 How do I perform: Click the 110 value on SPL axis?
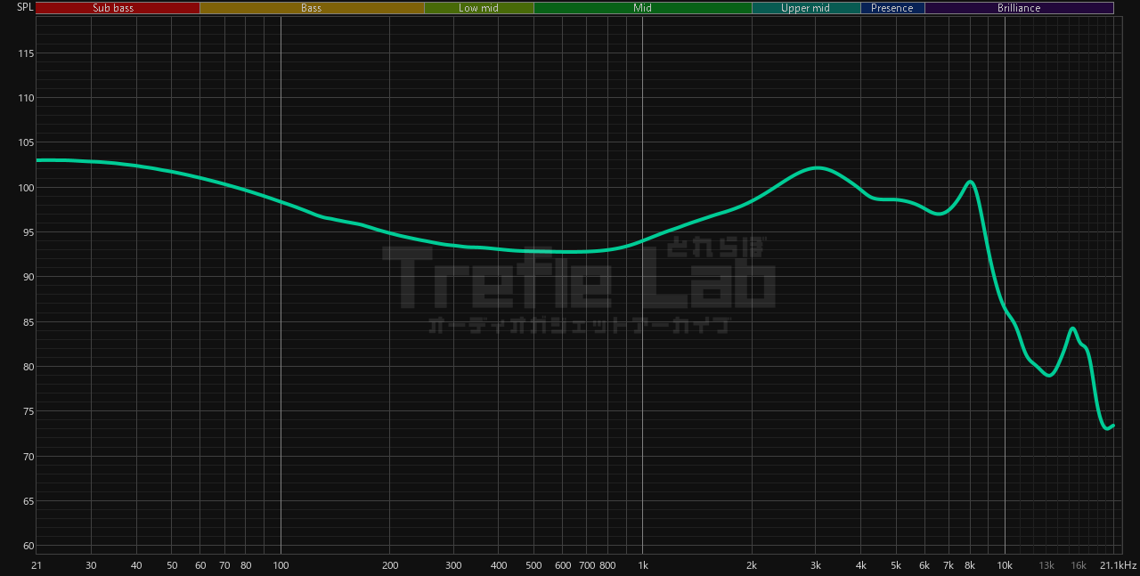click(26, 98)
